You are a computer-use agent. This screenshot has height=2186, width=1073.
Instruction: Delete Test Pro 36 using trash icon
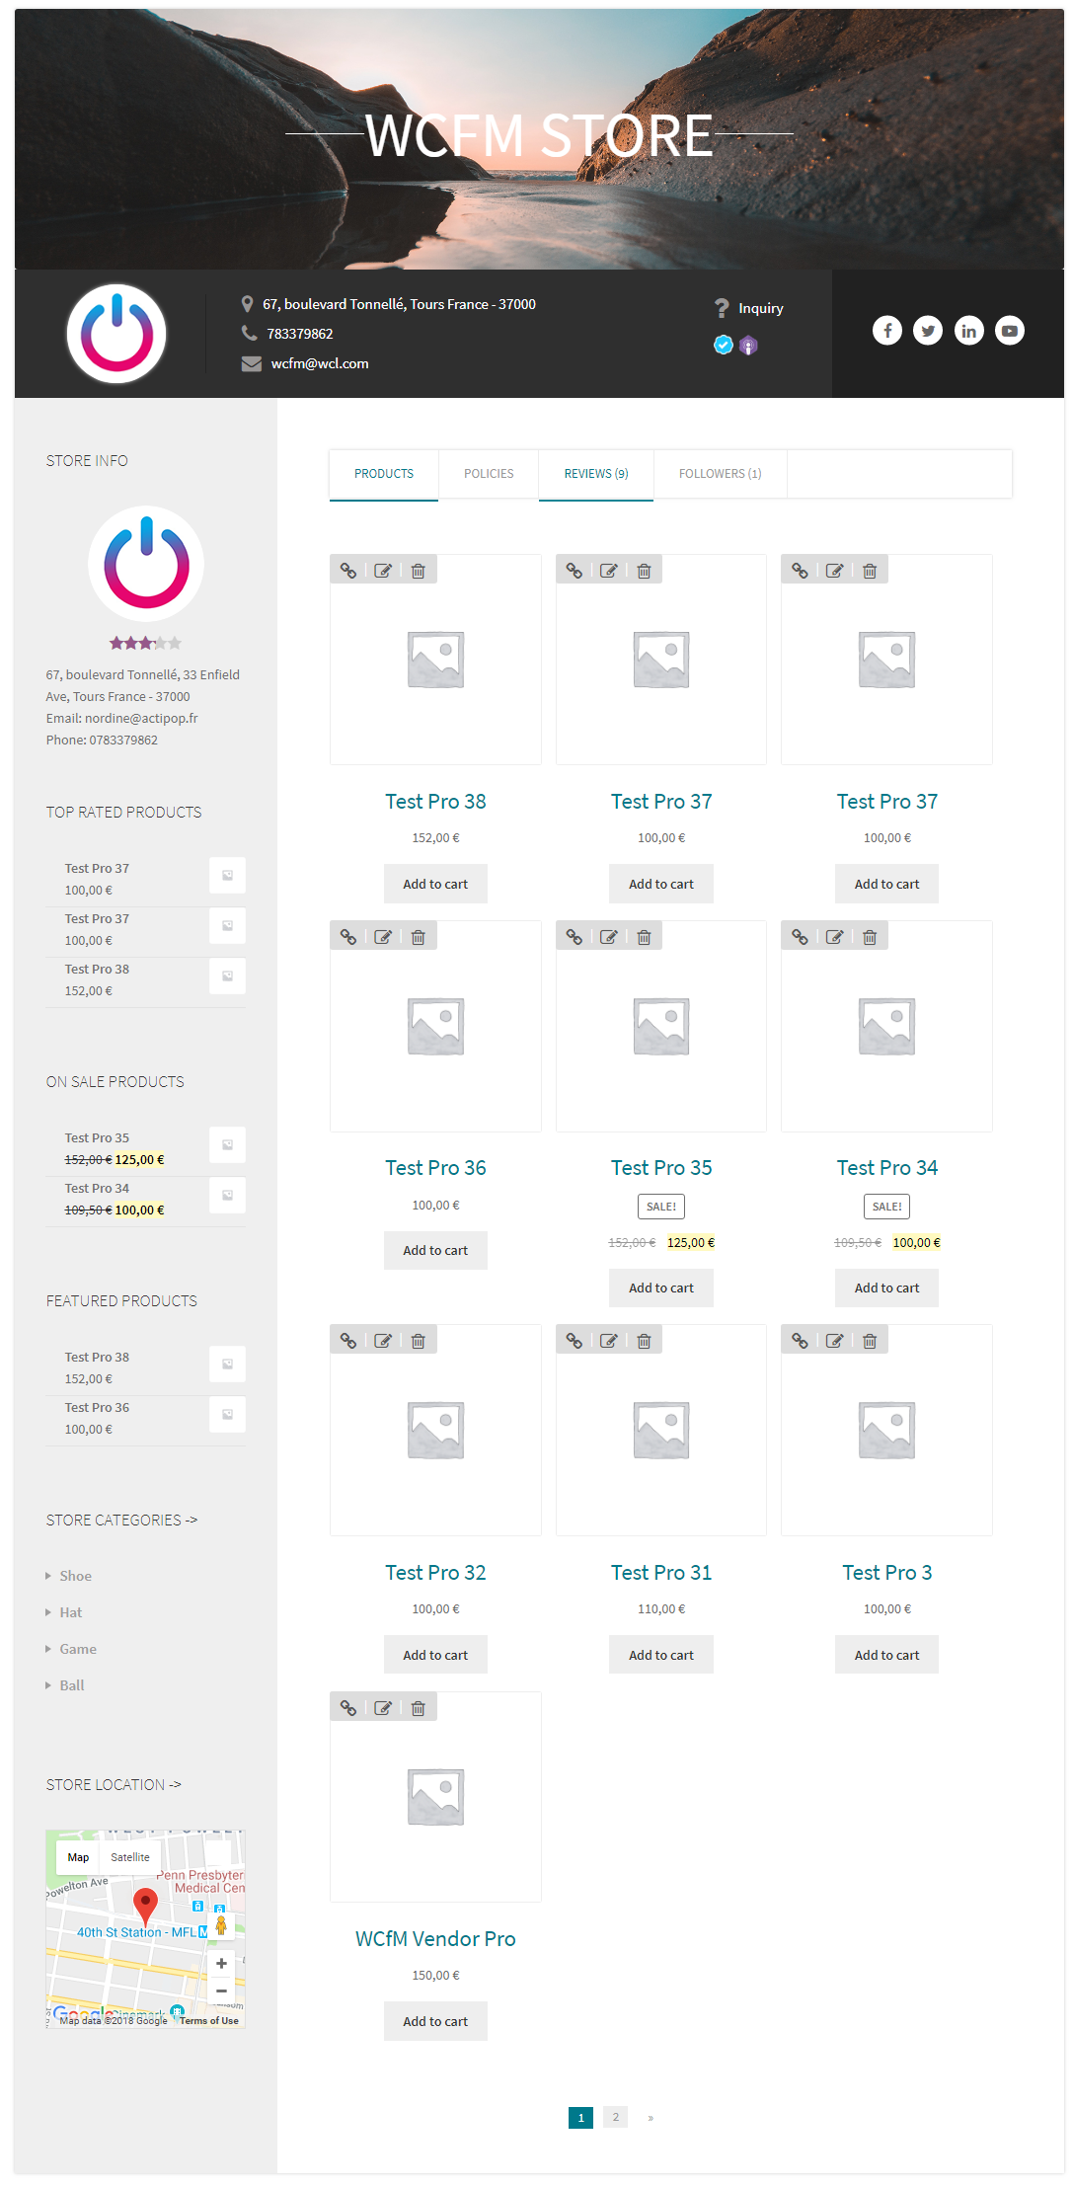418,937
